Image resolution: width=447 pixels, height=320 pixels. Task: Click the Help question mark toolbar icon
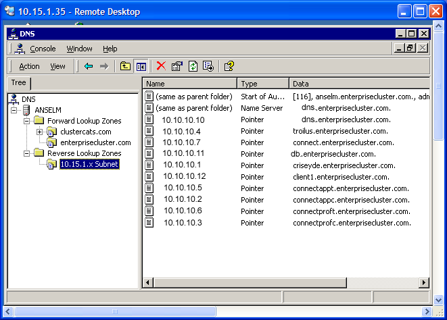click(229, 66)
